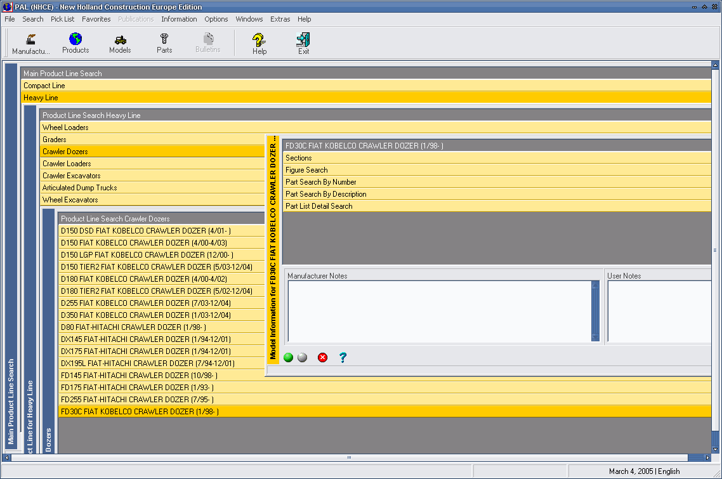Screen dimensions: 722x479
Task: Open the Help question mark toolbar icon
Action: pos(259,44)
